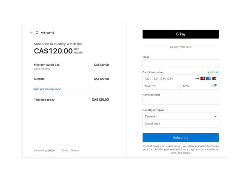Screen dimensions: 249x180
Task: Click the wishpond store logo icon
Action: pos(37,33)
